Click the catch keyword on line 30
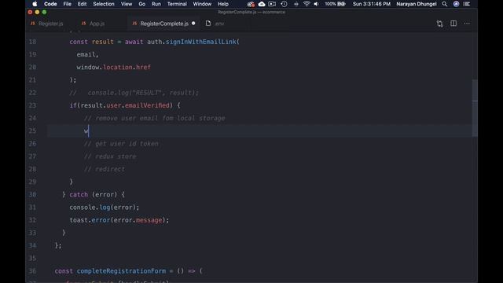This screenshot has width=503, height=283. [79, 194]
